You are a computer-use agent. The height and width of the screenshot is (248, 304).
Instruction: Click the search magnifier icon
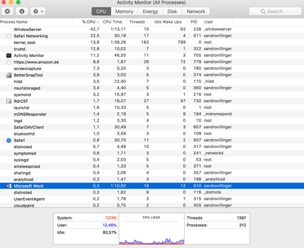coord(263,12)
